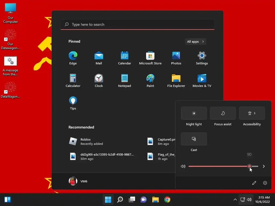The height and width of the screenshot is (206, 275).
Task: Launch Movies & TV app
Action: 202,80
